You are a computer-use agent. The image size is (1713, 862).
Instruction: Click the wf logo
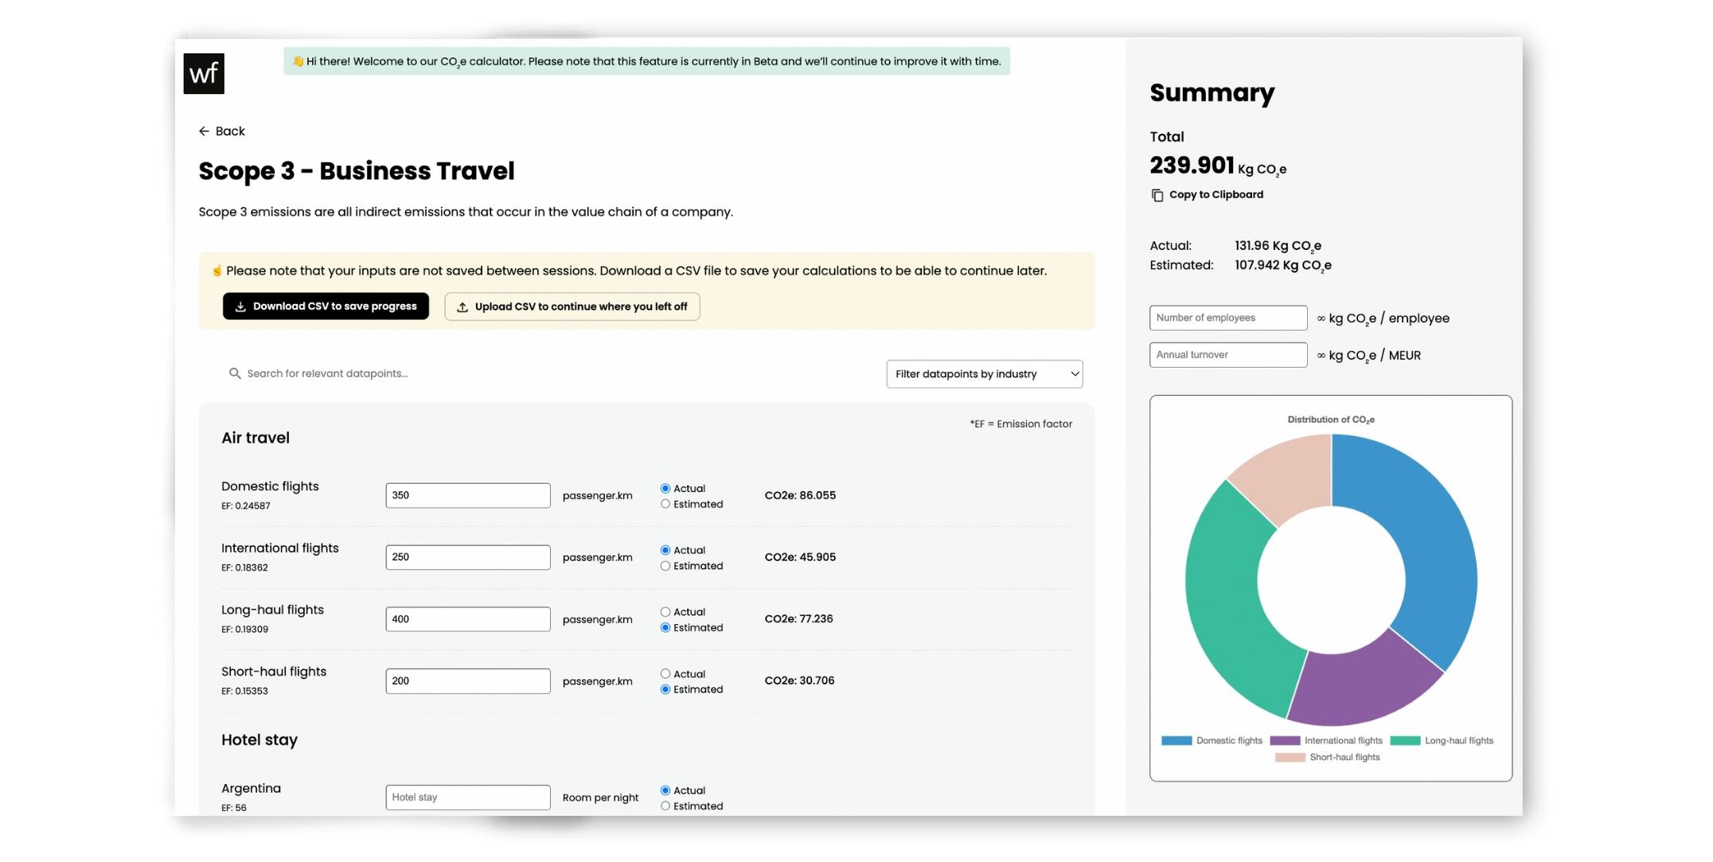click(x=204, y=73)
